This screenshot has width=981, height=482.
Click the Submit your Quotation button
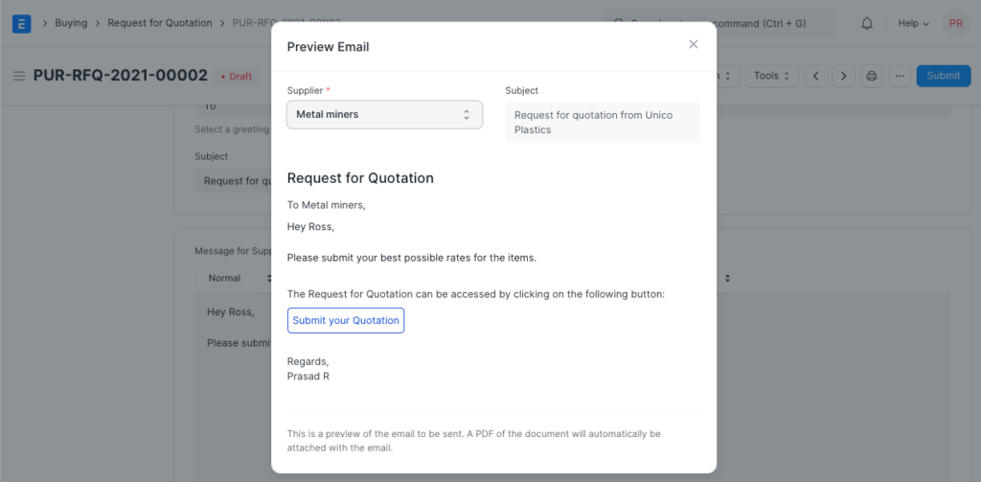[346, 320]
